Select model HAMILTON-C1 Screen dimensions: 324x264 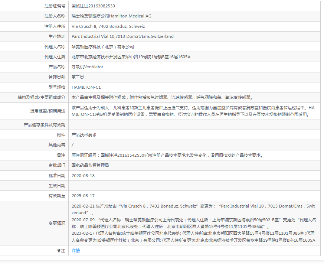[x=86, y=87]
